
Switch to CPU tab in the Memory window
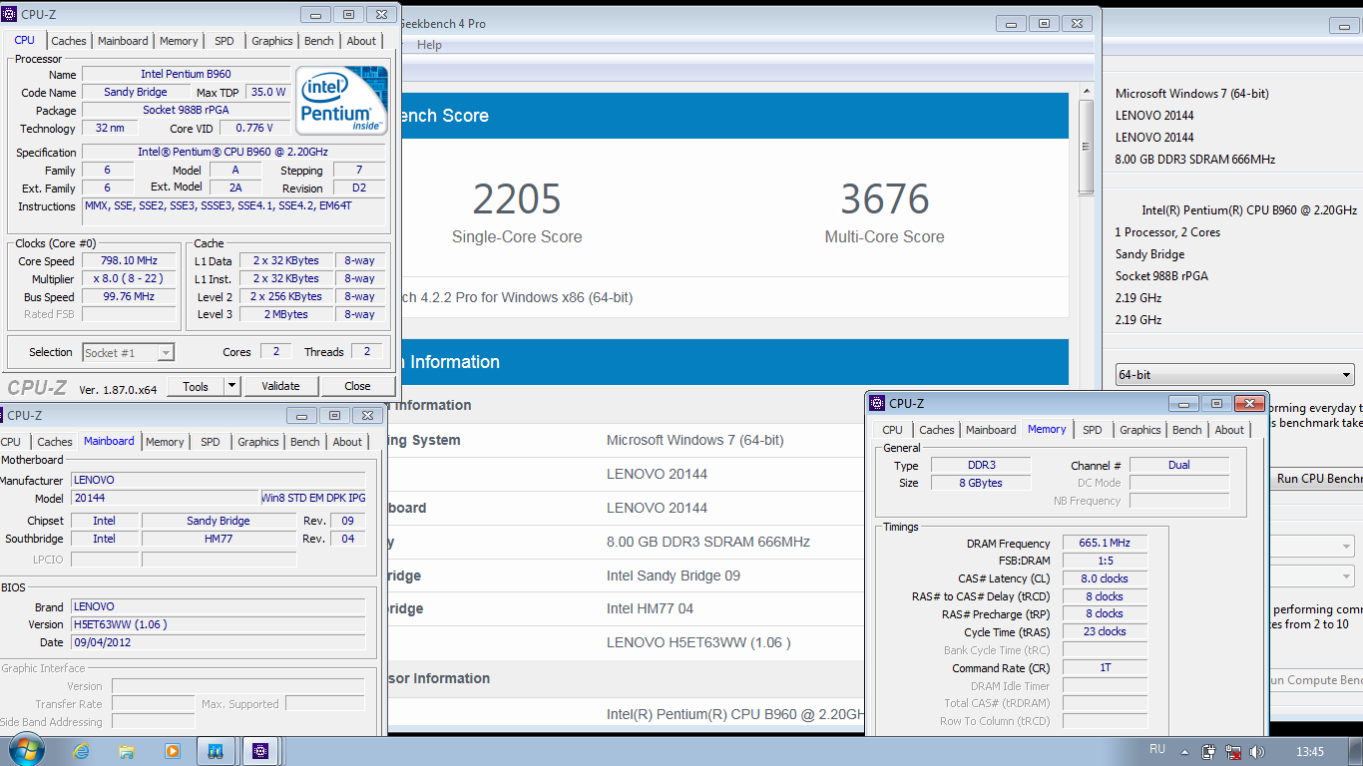tap(892, 430)
